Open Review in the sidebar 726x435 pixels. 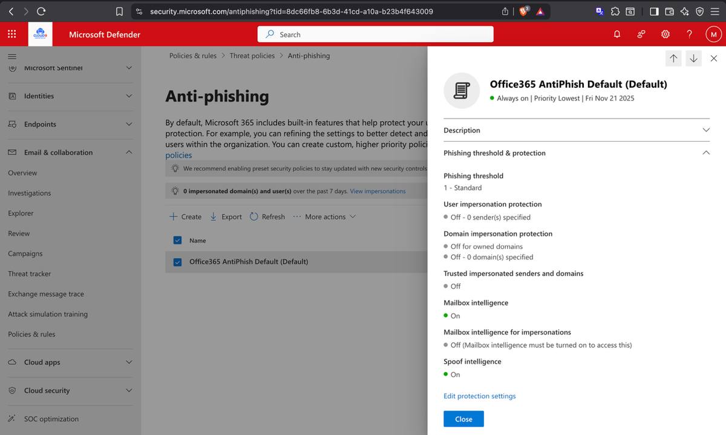tap(19, 234)
